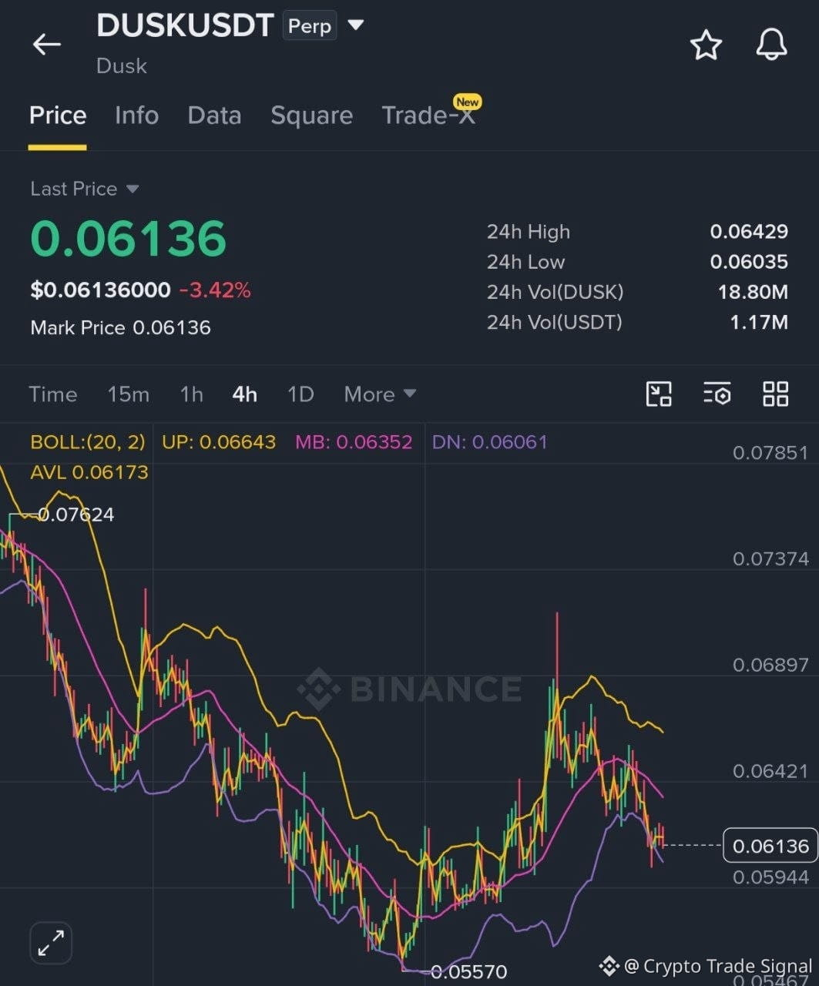This screenshot has height=986, width=819.
Task: Tap the back arrow icon
Action: point(46,45)
